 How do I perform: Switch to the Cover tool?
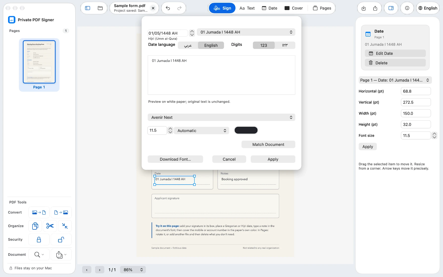pos(293,8)
